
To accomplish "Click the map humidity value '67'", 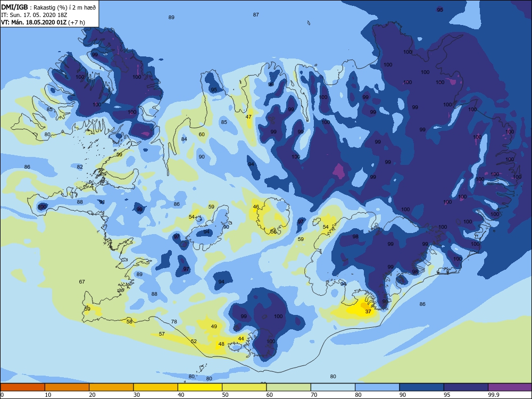I will point(82,281).
